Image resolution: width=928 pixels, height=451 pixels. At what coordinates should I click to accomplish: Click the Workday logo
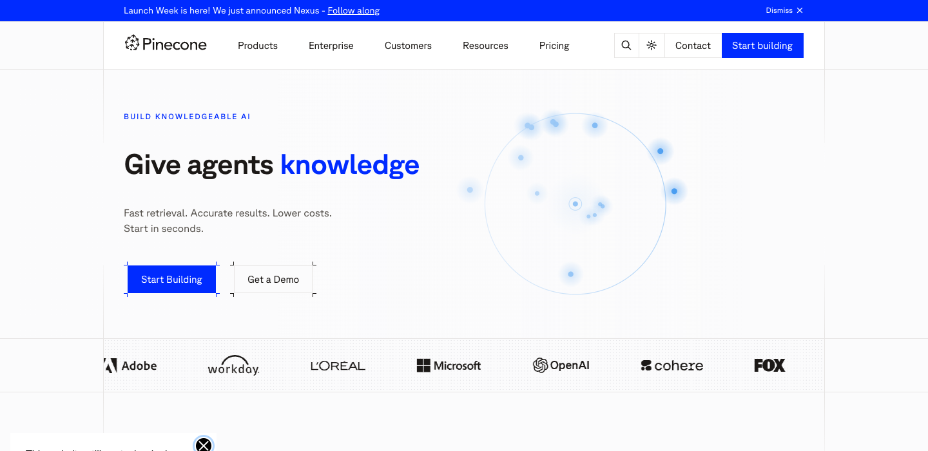click(x=233, y=365)
